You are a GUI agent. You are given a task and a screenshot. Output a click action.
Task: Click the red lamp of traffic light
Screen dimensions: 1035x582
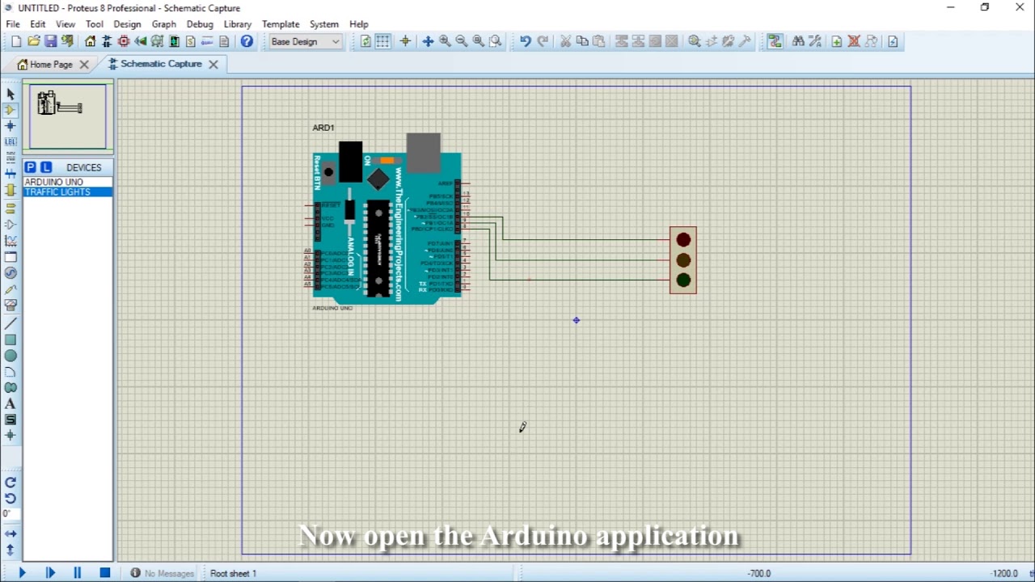[x=683, y=240]
